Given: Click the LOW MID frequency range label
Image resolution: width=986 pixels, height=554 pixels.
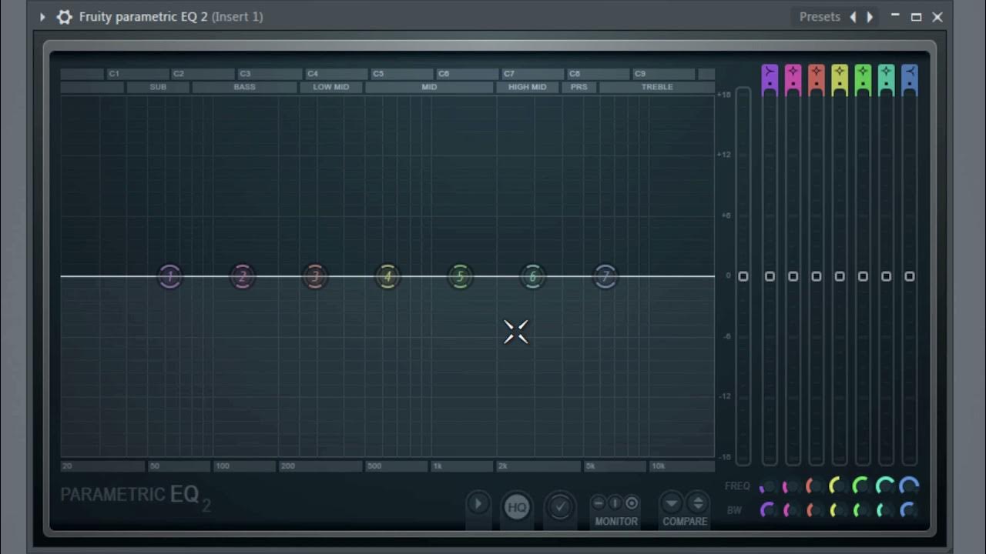Looking at the screenshot, I should tap(331, 87).
